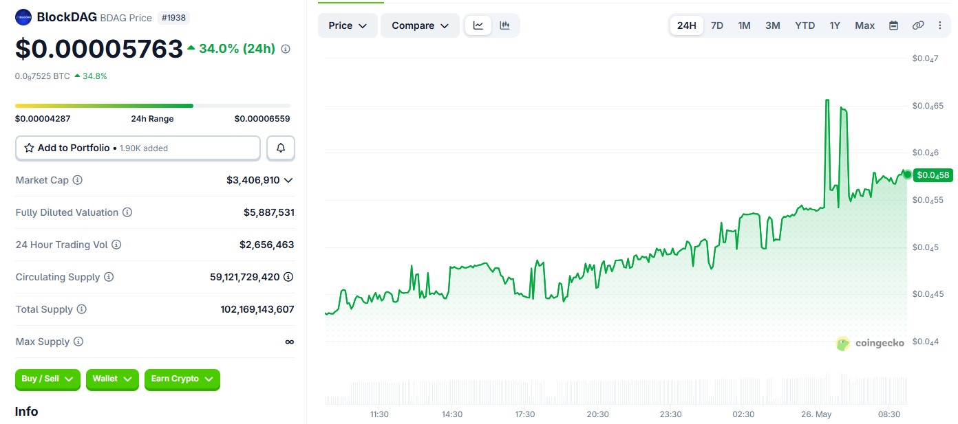Select the YTD time range
This screenshot has width=958, height=424.
pos(805,25)
